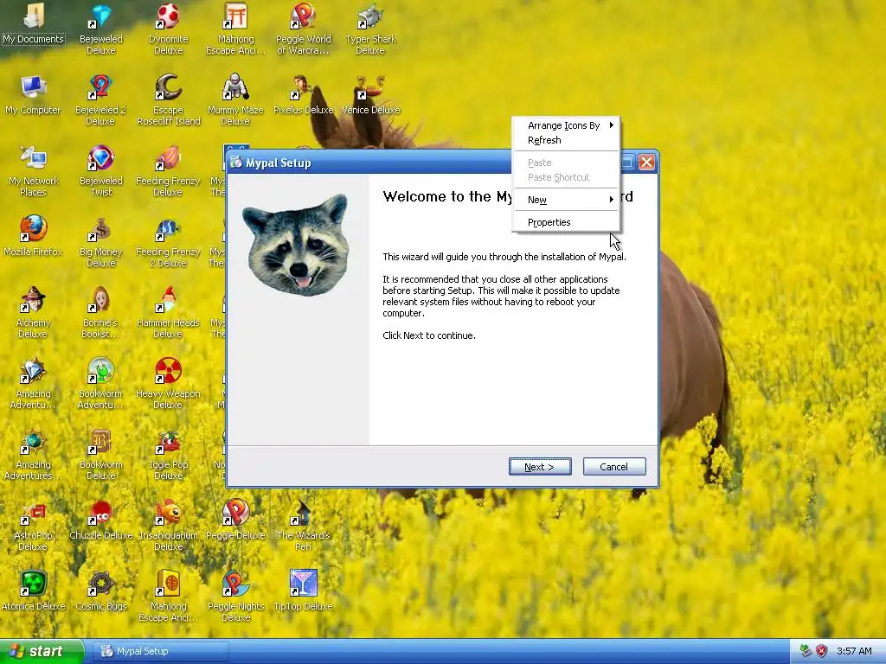Click Paste Shortcut in the context menu
Image resolution: width=886 pixels, height=664 pixels.
(566, 177)
